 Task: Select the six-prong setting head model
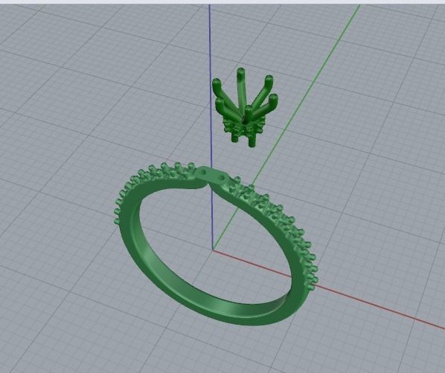pos(245,108)
